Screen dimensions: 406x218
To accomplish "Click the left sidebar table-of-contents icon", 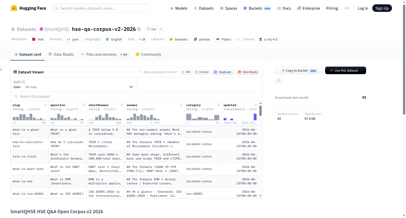I will (1, 70).
